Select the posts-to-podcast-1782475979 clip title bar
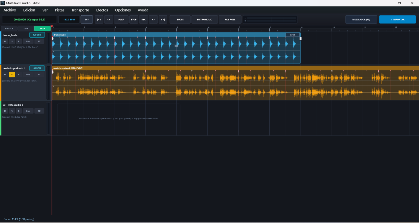This screenshot has height=223, width=419. click(235, 68)
